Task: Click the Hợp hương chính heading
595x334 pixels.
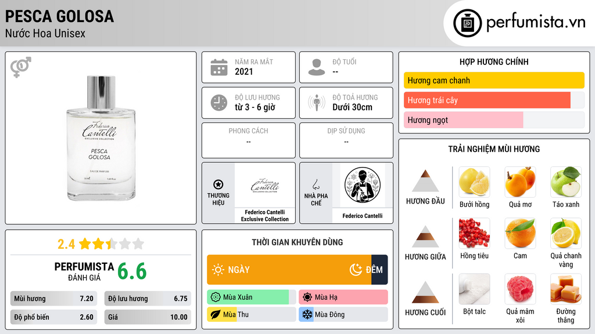Action: click(x=494, y=61)
